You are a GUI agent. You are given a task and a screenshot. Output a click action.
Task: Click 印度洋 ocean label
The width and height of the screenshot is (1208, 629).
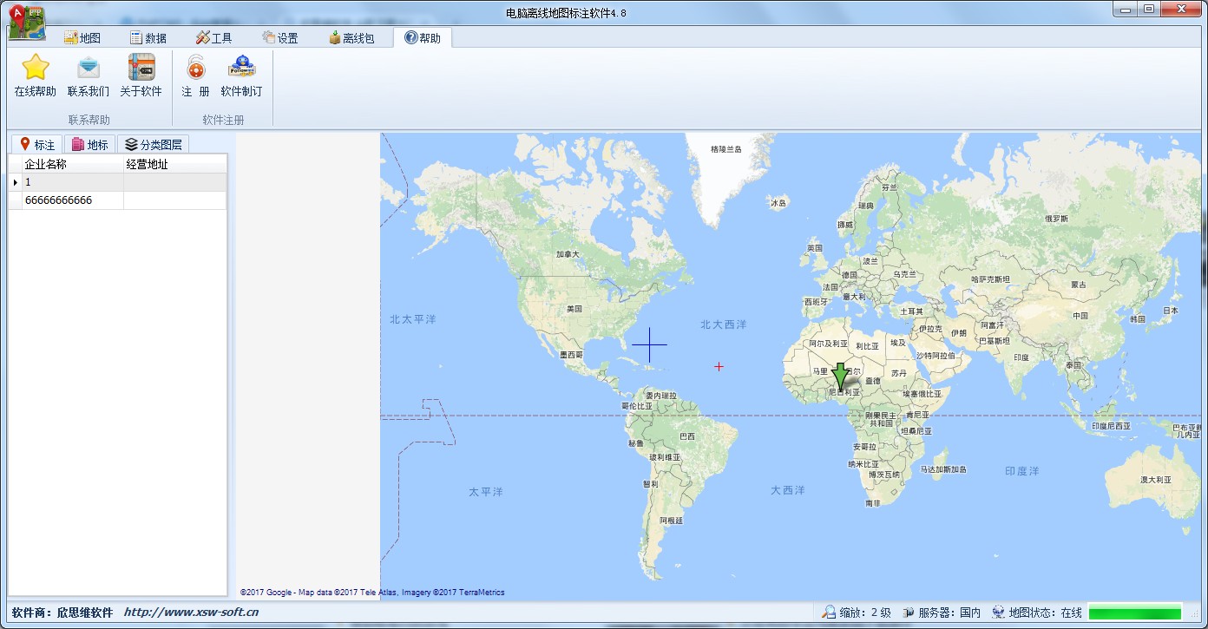1021,471
